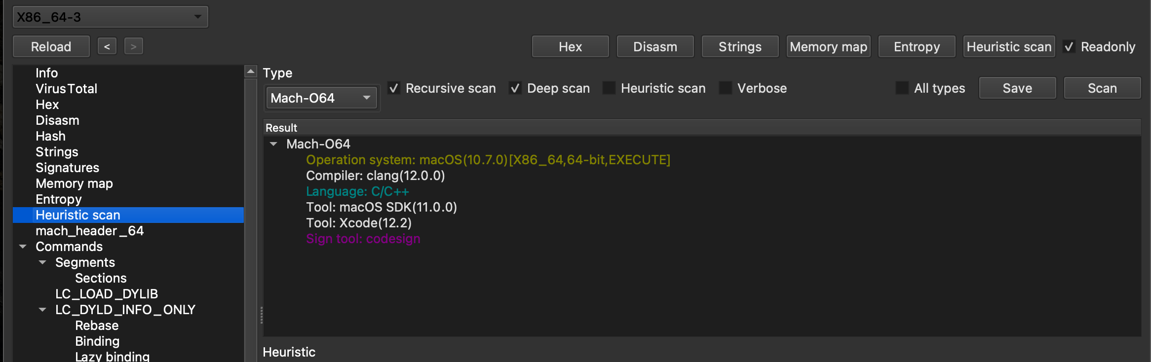Select Hex in the sidebar tree
This screenshot has width=1151, height=362.
(x=47, y=105)
